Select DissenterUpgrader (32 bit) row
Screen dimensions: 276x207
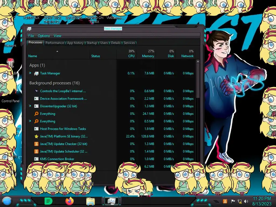point(111,106)
